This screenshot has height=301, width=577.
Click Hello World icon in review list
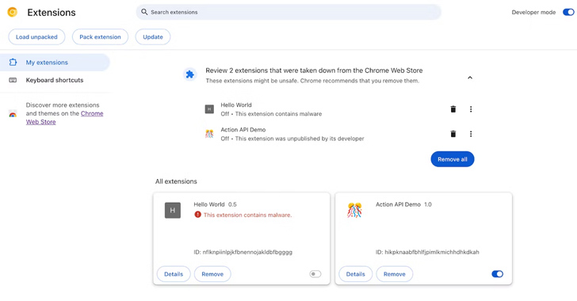coord(209,109)
